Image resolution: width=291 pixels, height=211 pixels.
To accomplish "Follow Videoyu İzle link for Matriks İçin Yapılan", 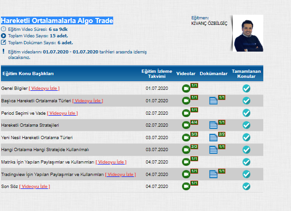I will [111, 162].
